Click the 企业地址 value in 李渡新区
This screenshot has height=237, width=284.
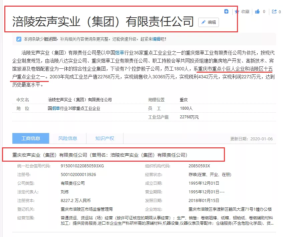click(x=230, y=209)
